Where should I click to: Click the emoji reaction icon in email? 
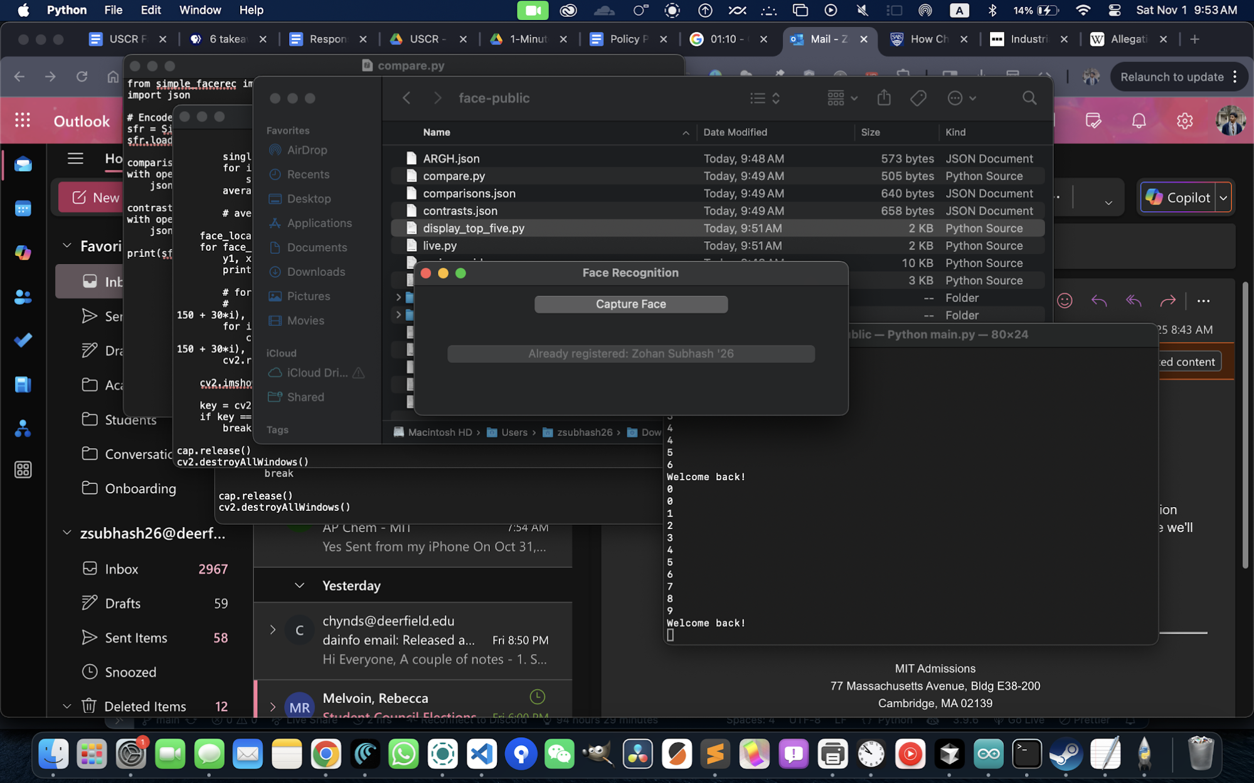(1065, 301)
